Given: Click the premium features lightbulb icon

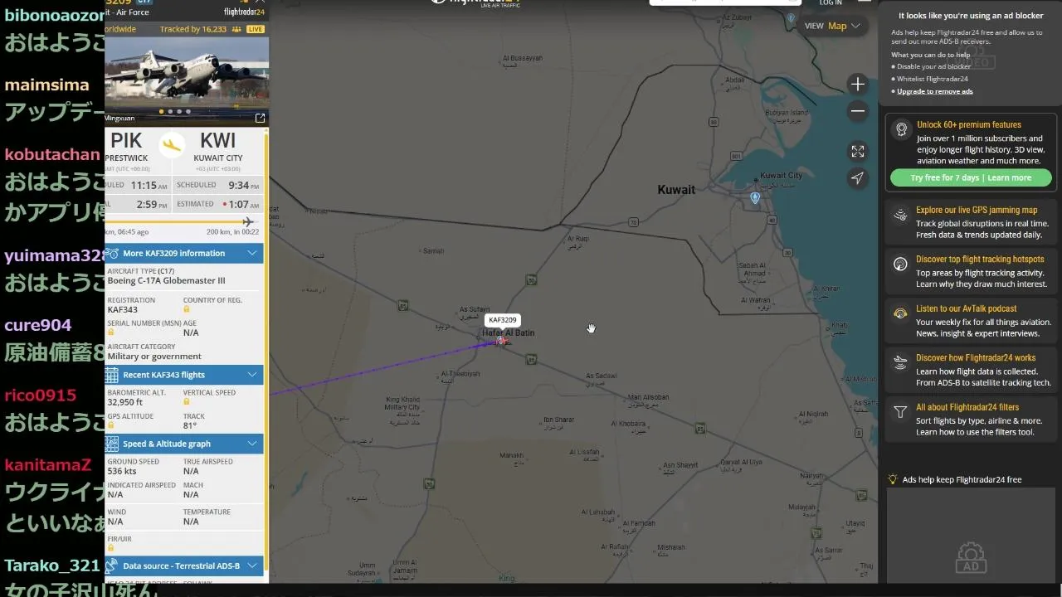Looking at the screenshot, I should (901, 129).
